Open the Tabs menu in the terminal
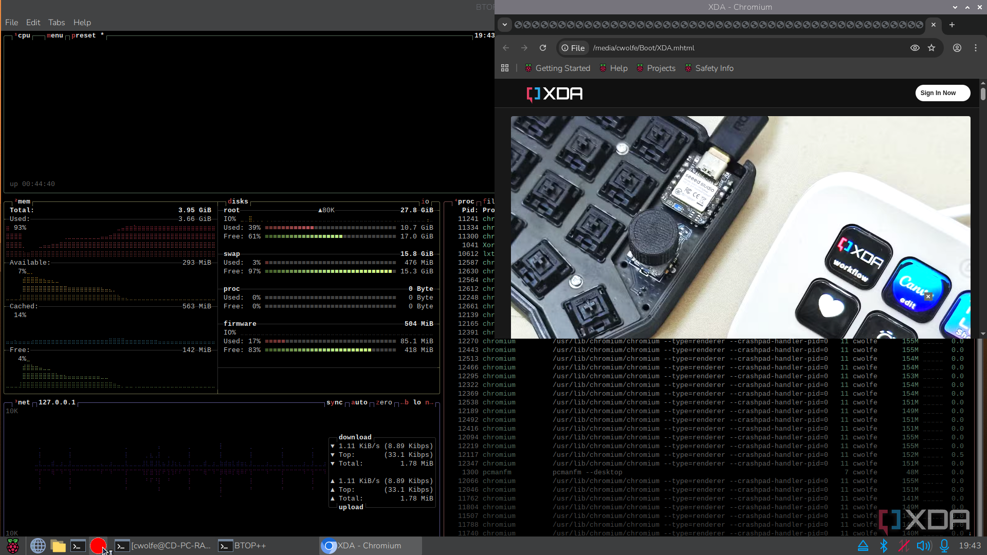 pyautogui.click(x=57, y=23)
